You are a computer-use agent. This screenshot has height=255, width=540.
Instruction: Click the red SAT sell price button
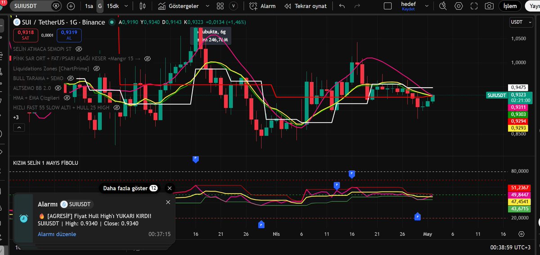[25, 35]
